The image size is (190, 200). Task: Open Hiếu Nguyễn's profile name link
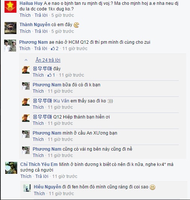pos(47,187)
